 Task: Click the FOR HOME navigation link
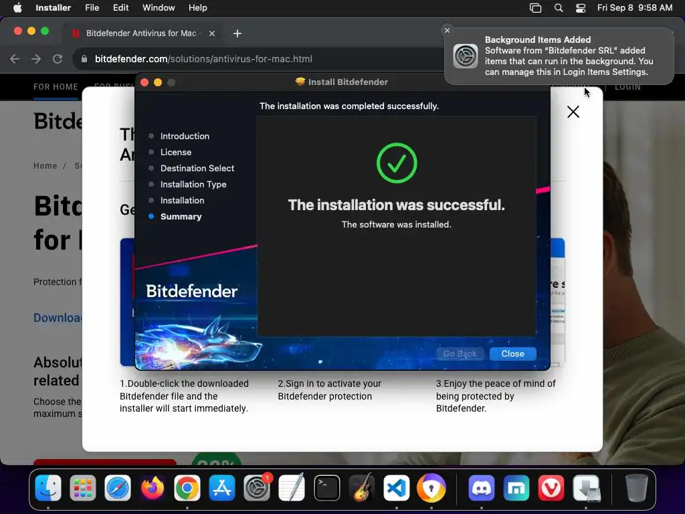click(56, 87)
